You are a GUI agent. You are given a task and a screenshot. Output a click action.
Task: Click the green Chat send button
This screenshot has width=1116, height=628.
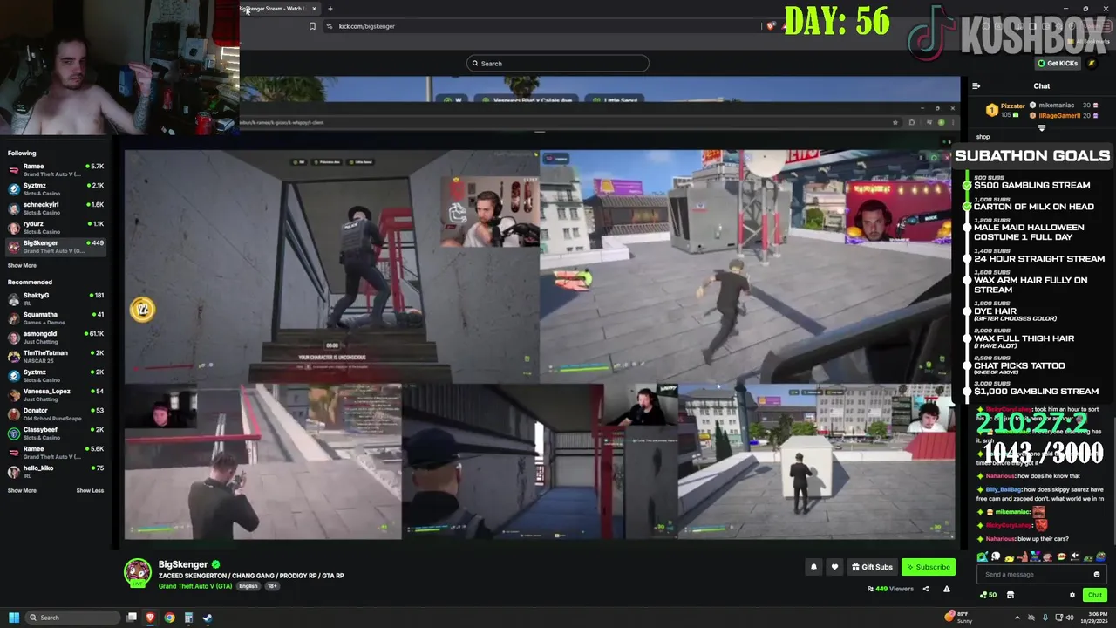click(x=1095, y=595)
